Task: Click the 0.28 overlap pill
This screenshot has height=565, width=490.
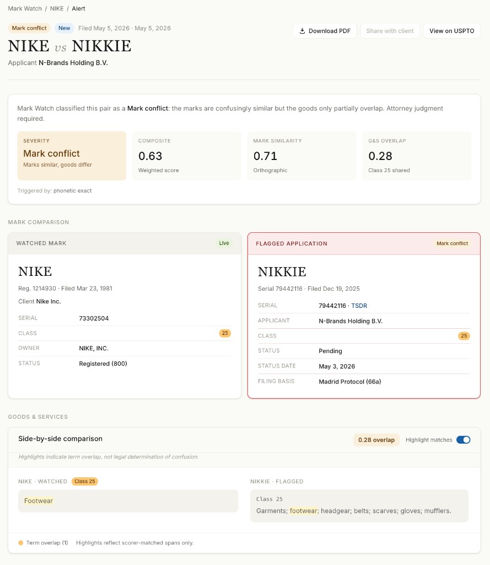Action: click(376, 440)
